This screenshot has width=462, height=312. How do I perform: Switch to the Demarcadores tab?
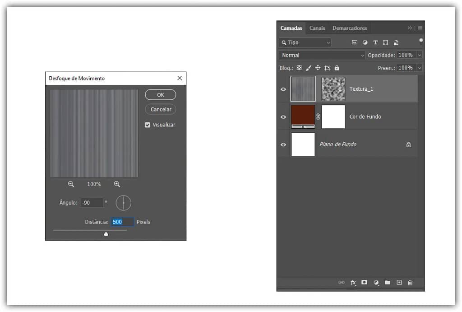(350, 28)
